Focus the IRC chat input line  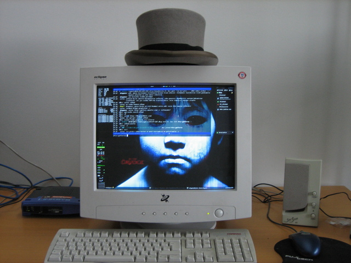[x=162, y=135]
